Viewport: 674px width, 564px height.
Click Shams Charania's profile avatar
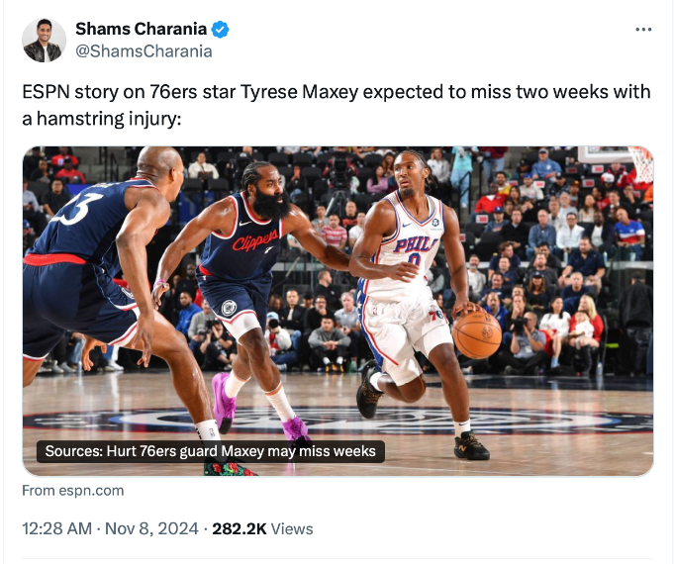click(x=44, y=41)
